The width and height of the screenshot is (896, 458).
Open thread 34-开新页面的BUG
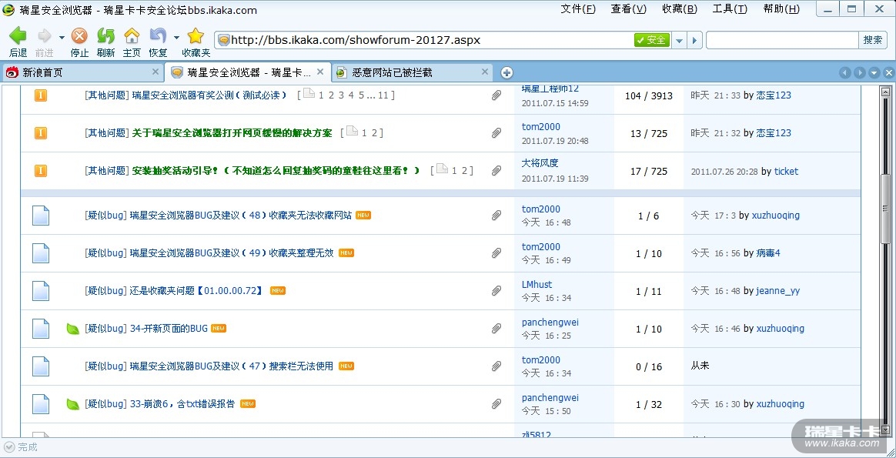[x=169, y=329]
